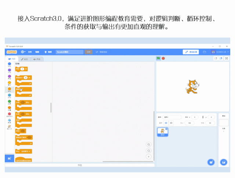
Task: Click the Scratch logo in header
Action: coord(12,52)
